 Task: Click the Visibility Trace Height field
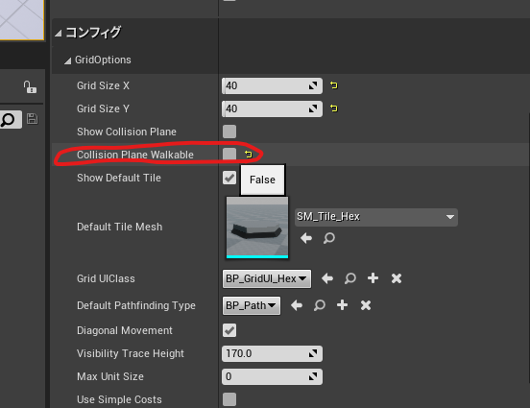(x=272, y=353)
